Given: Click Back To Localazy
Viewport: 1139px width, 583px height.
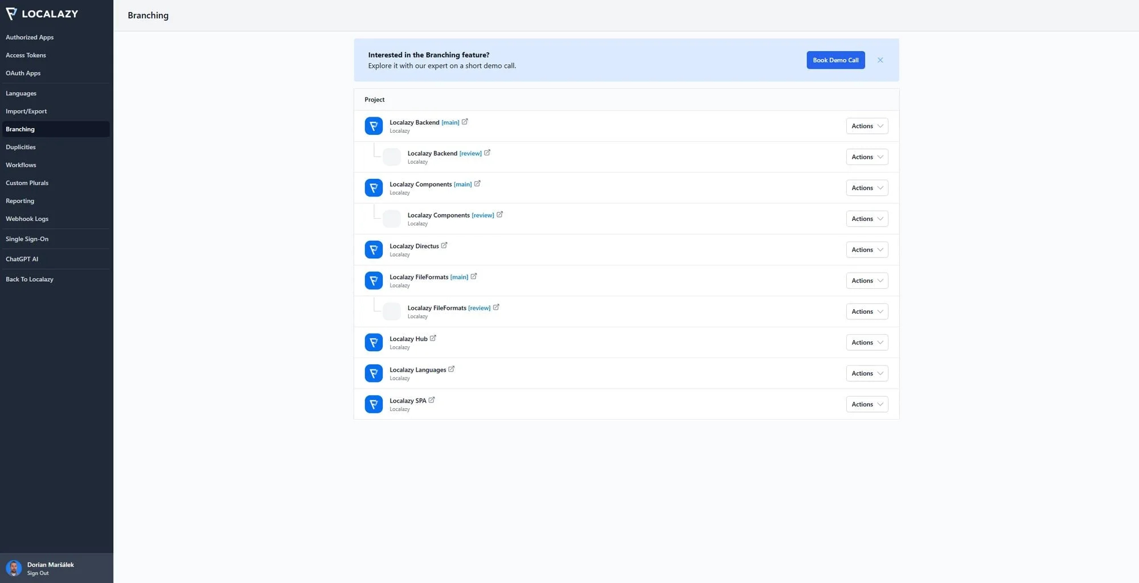Looking at the screenshot, I should click(x=56, y=280).
